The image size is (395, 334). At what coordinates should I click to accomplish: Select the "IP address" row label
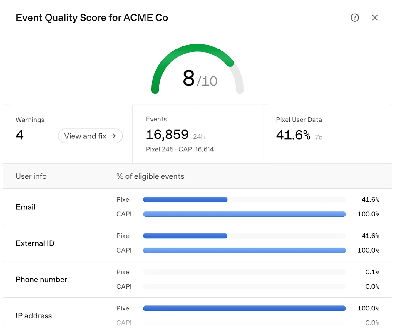tap(34, 316)
